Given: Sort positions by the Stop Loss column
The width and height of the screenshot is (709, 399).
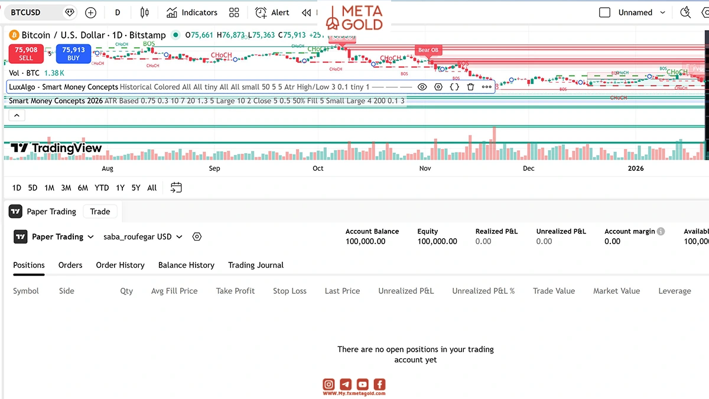Looking at the screenshot, I should point(290,291).
